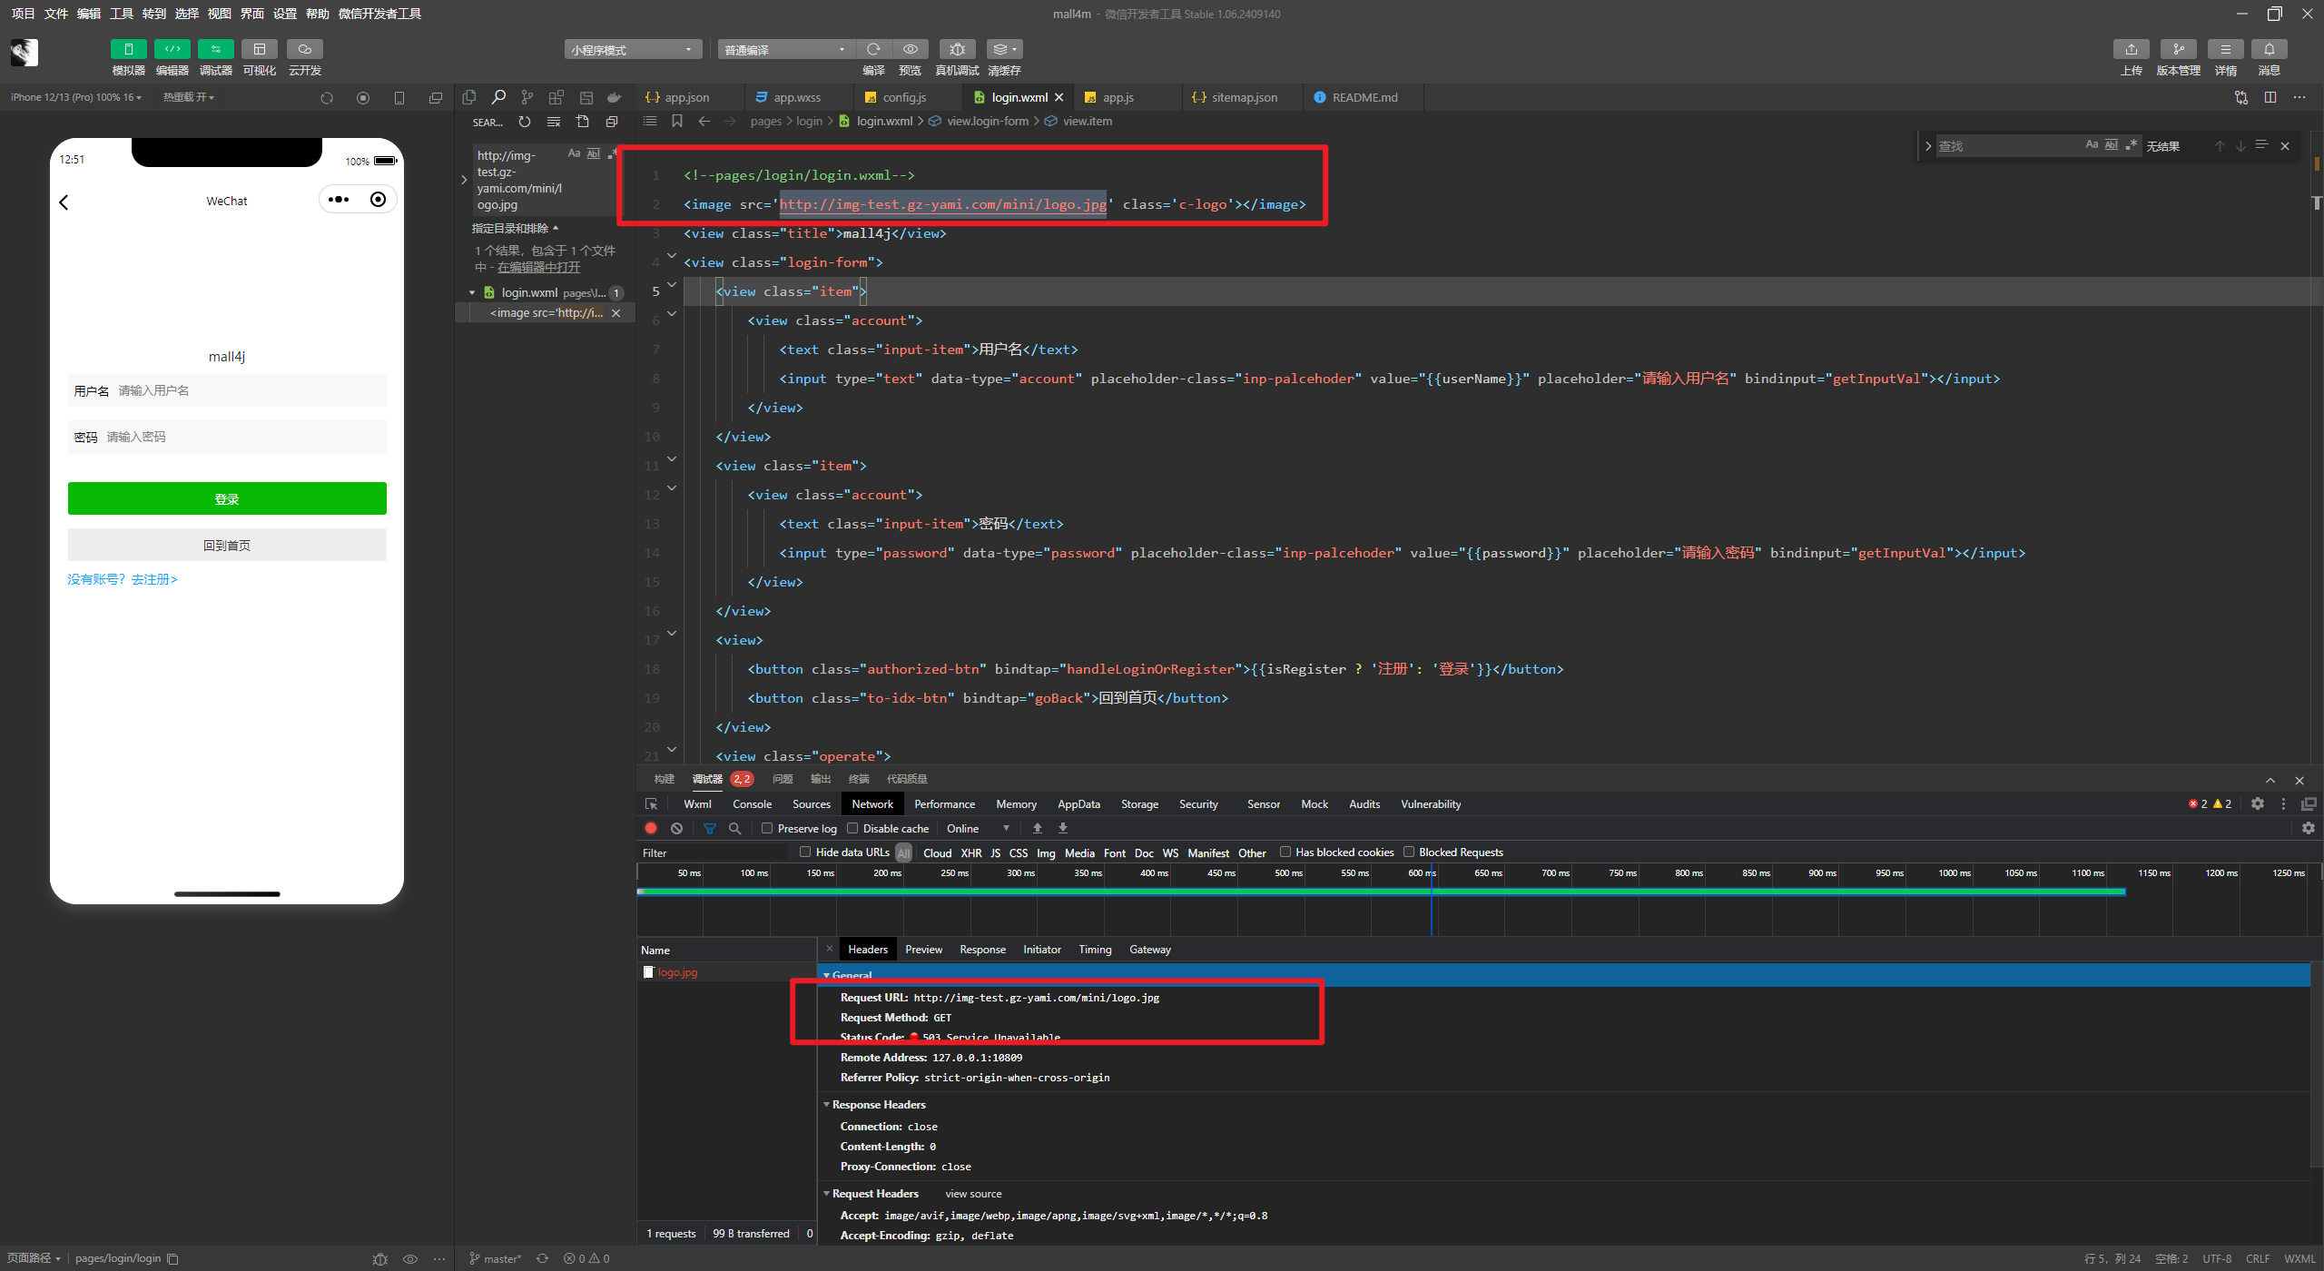Image resolution: width=2324 pixels, height=1271 pixels.
Task: Collapse the Response Headers section
Action: [827, 1105]
